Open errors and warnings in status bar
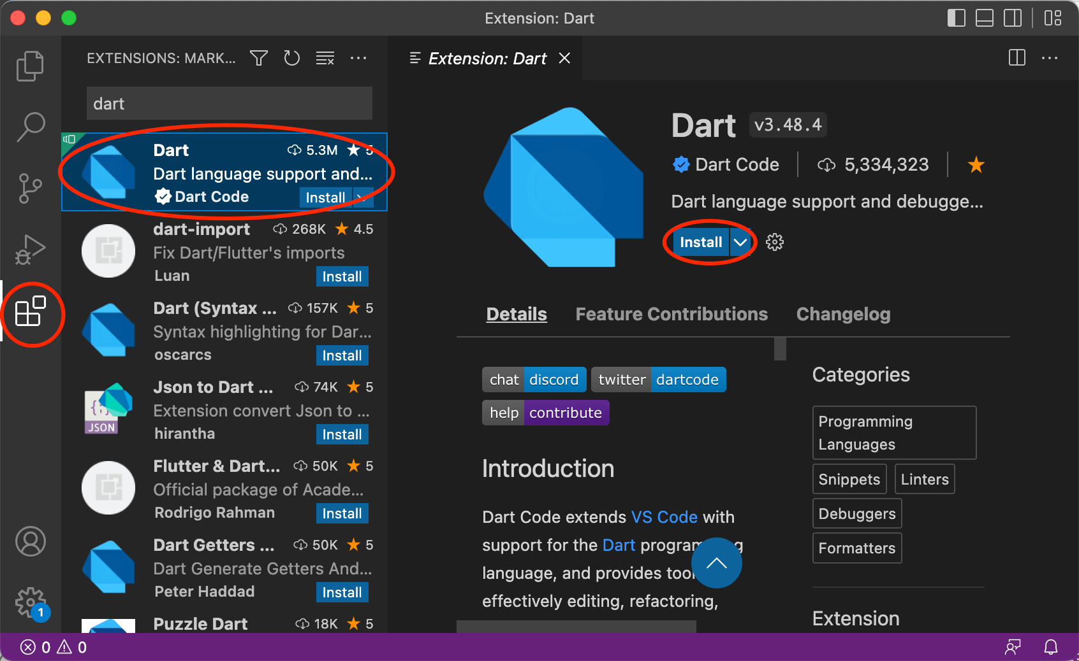 tap(54, 648)
